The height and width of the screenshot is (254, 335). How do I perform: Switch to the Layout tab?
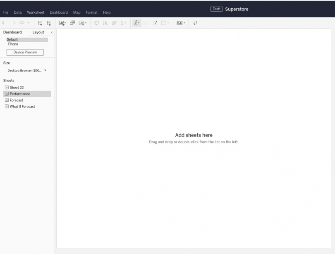coord(37,32)
